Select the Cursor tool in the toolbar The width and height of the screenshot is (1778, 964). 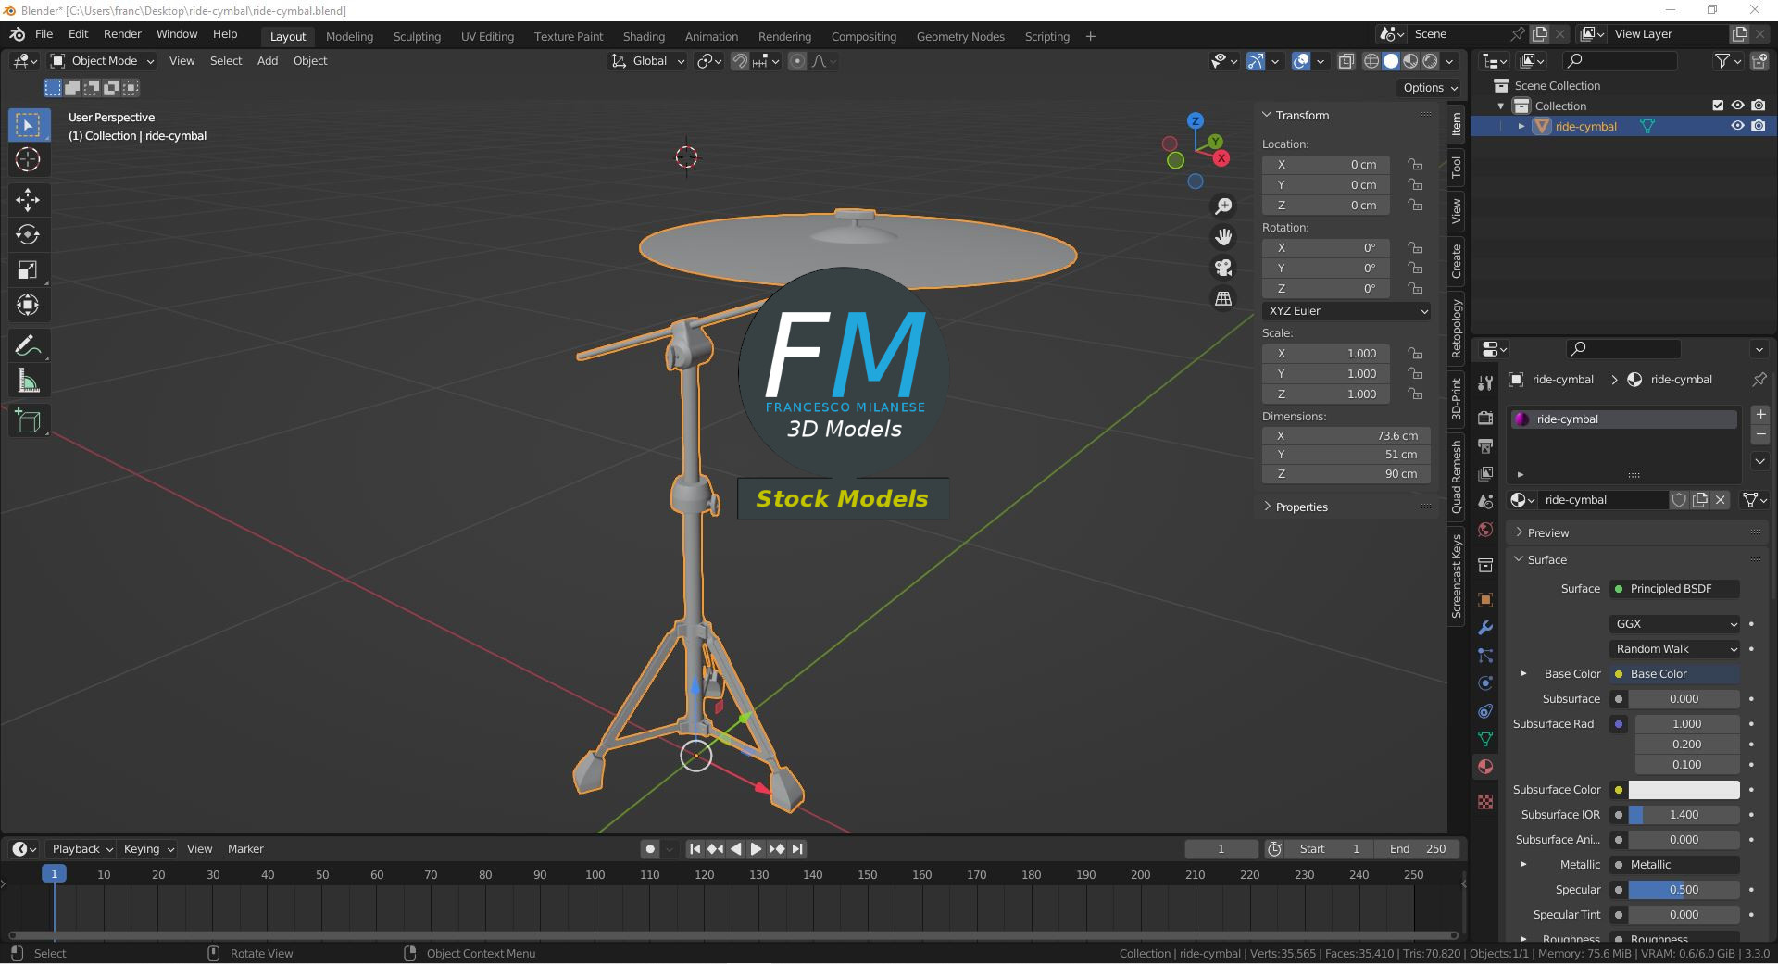click(28, 159)
